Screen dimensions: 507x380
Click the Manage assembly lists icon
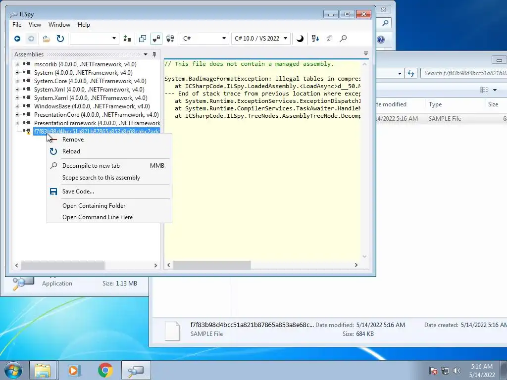[x=127, y=39]
